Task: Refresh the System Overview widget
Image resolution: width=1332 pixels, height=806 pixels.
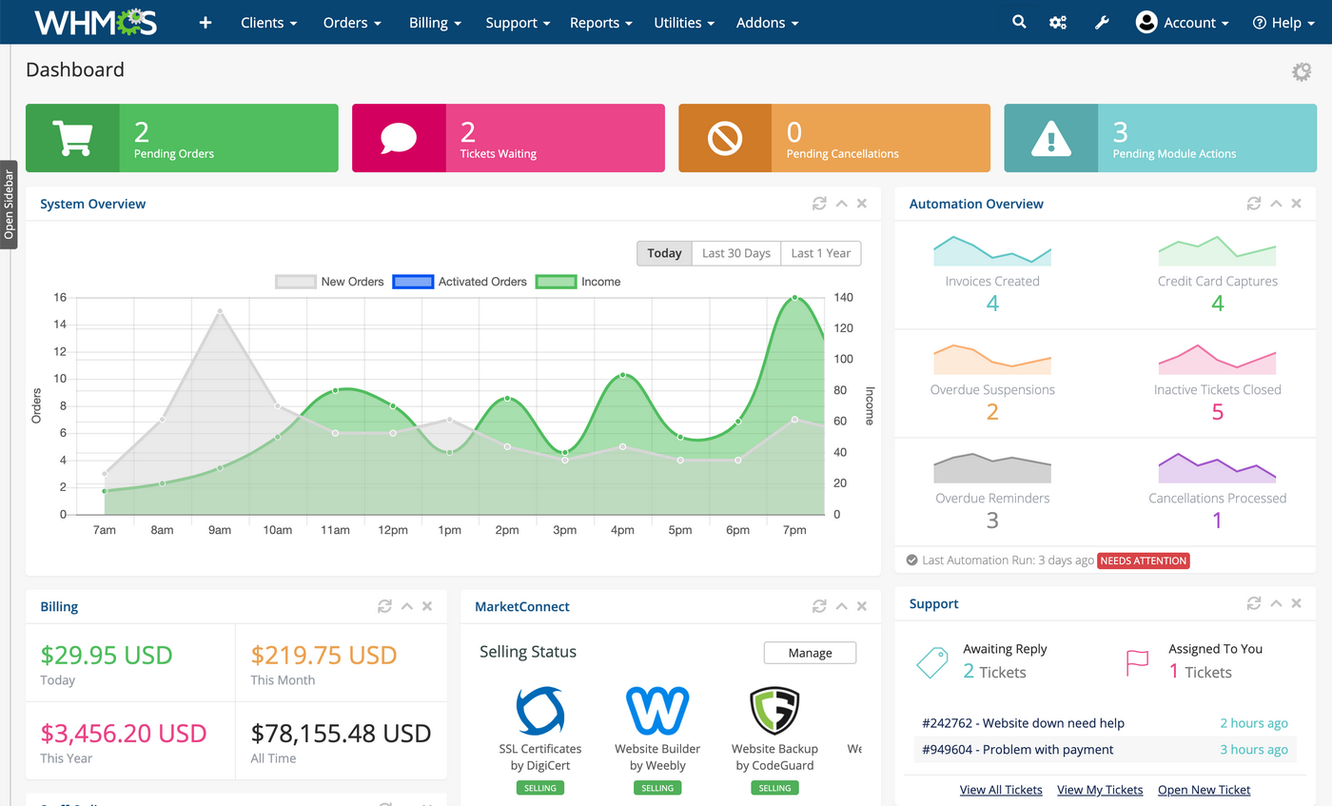Action: [818, 204]
